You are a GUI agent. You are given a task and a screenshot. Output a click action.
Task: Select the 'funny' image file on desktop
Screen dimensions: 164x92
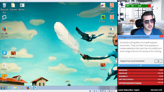pyautogui.click(x=103, y=67)
